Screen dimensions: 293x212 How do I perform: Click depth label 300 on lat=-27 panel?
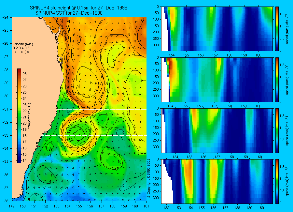(156, 45)
